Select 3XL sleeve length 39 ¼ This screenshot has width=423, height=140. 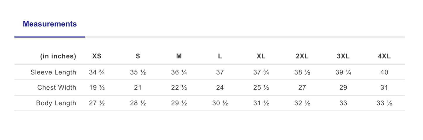pyautogui.click(x=343, y=72)
